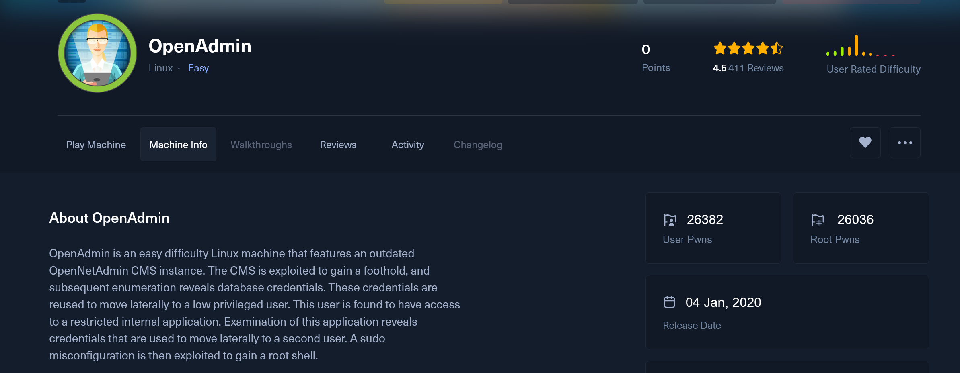This screenshot has height=373, width=960.
Task: Click the star rating icons
Action: coord(748,48)
